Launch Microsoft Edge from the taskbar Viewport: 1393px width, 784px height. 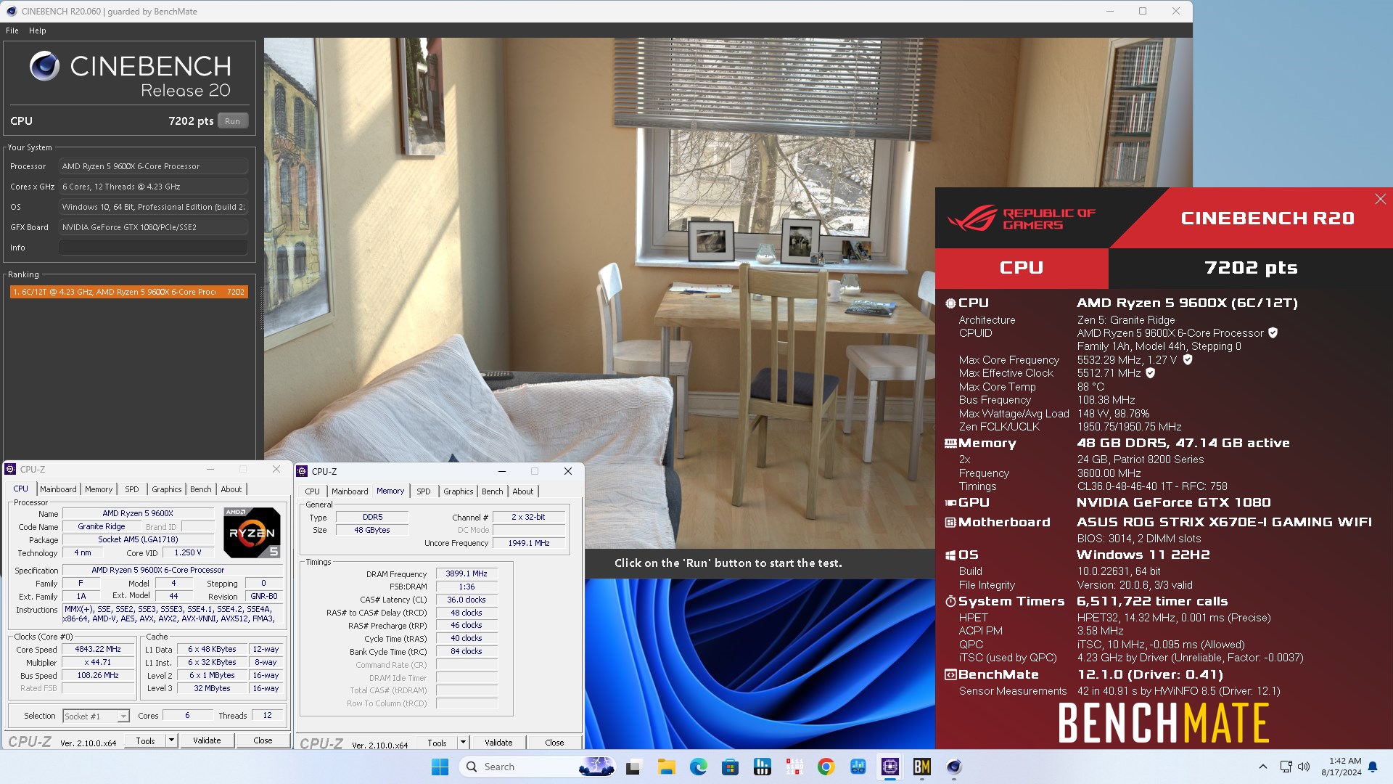point(698,767)
